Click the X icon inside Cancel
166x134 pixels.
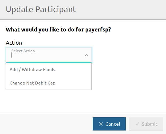101,124
